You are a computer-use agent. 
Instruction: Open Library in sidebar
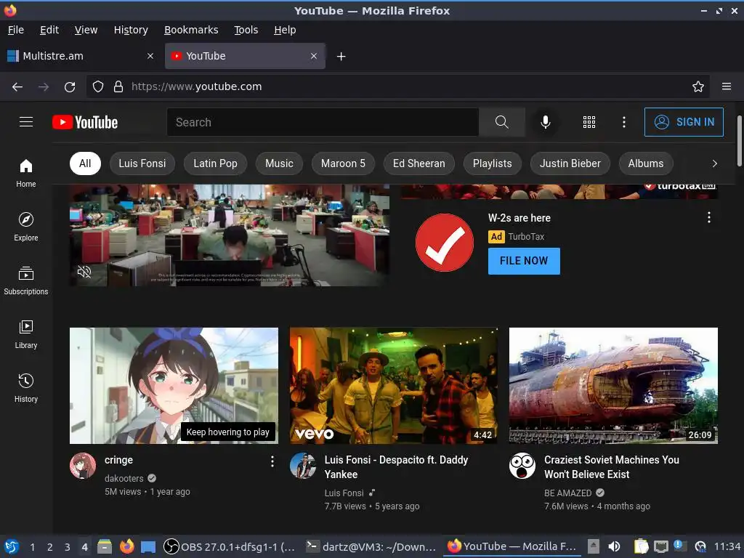pos(26,334)
